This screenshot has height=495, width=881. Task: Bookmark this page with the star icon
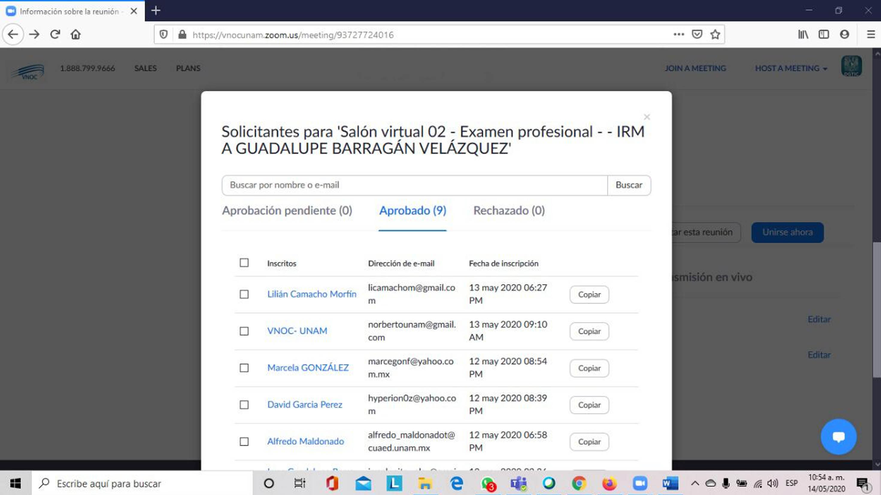click(x=715, y=34)
